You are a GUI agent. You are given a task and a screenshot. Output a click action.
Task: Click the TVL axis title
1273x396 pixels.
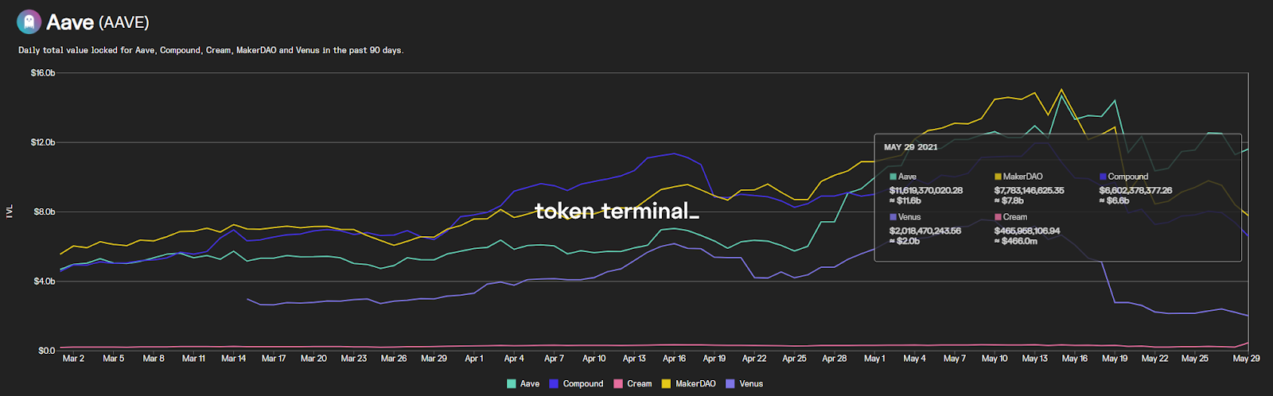tap(10, 212)
